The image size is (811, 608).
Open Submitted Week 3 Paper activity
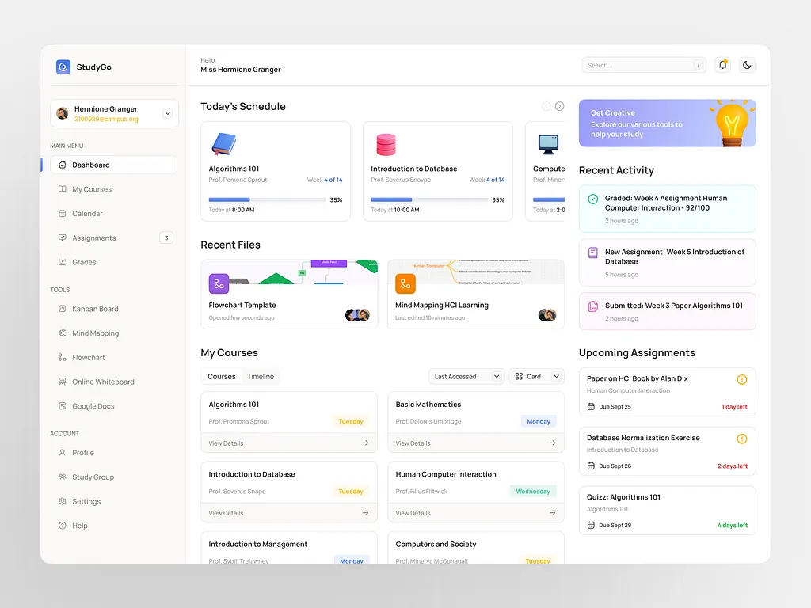coord(667,311)
